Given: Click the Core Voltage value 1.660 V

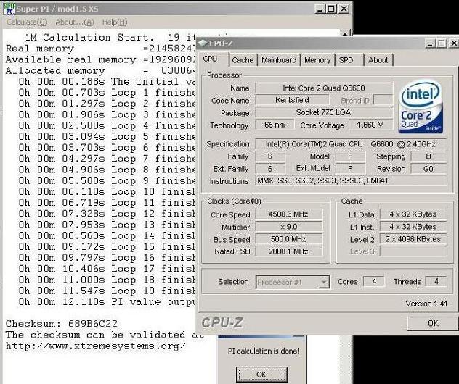Looking at the screenshot, I should pos(370,125).
